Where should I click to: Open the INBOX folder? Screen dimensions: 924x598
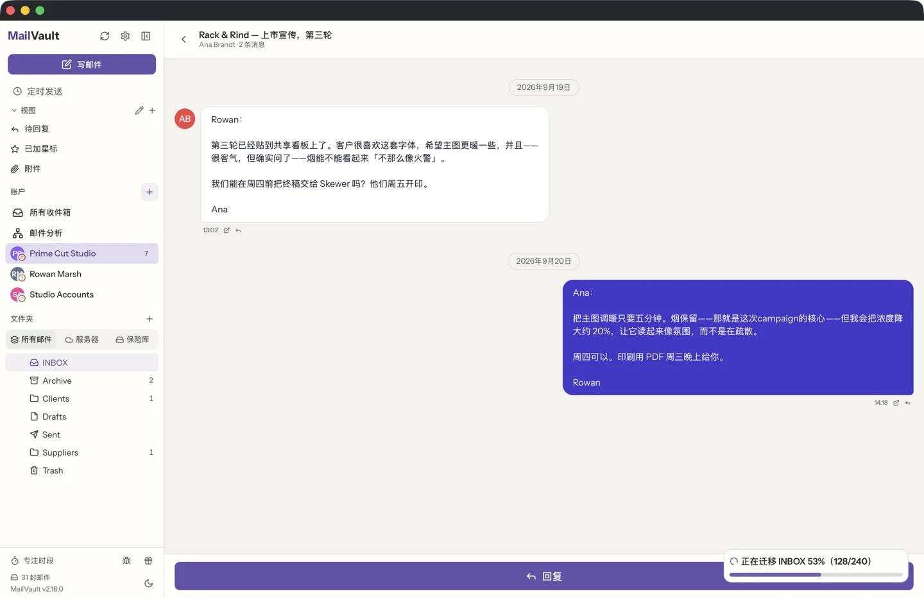click(82, 363)
